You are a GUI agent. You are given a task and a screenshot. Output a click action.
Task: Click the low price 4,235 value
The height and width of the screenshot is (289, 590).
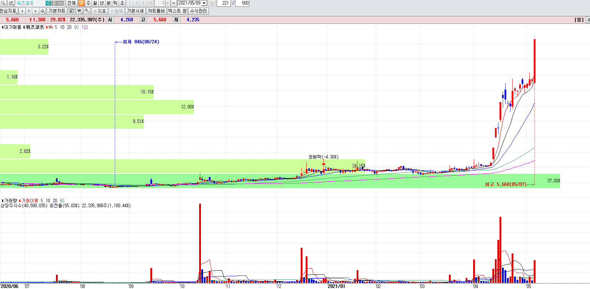(x=193, y=20)
